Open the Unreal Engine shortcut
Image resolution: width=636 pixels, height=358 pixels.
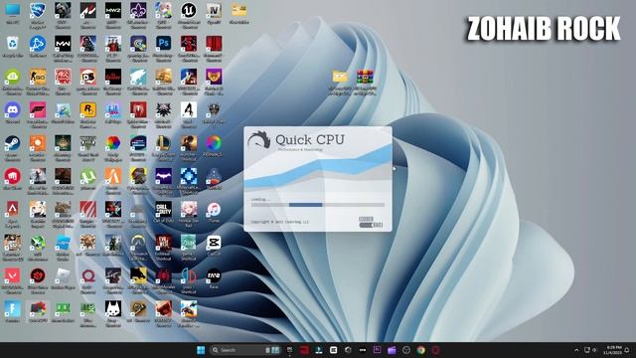[189, 11]
